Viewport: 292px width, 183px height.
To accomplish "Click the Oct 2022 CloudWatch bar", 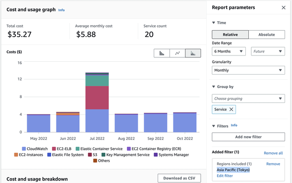I will tap(185, 123).
